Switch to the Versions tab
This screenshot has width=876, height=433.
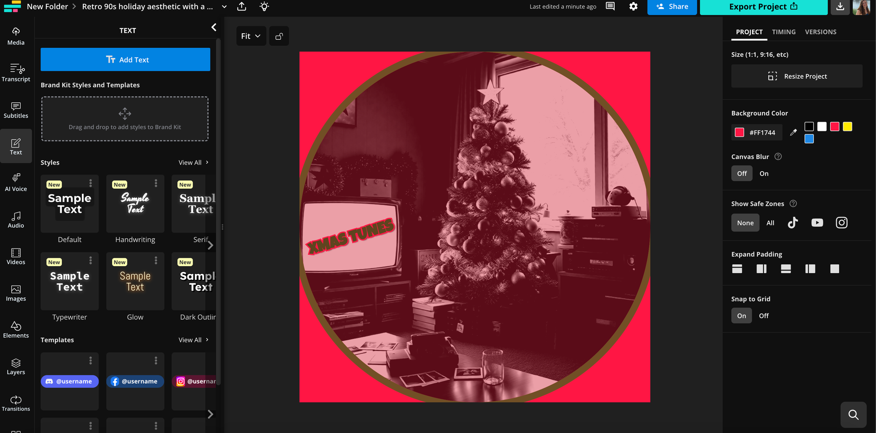[820, 32]
